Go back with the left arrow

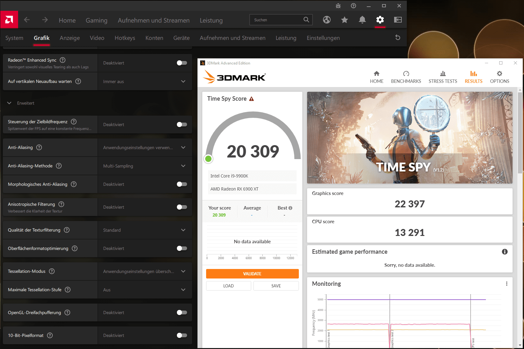tap(27, 20)
